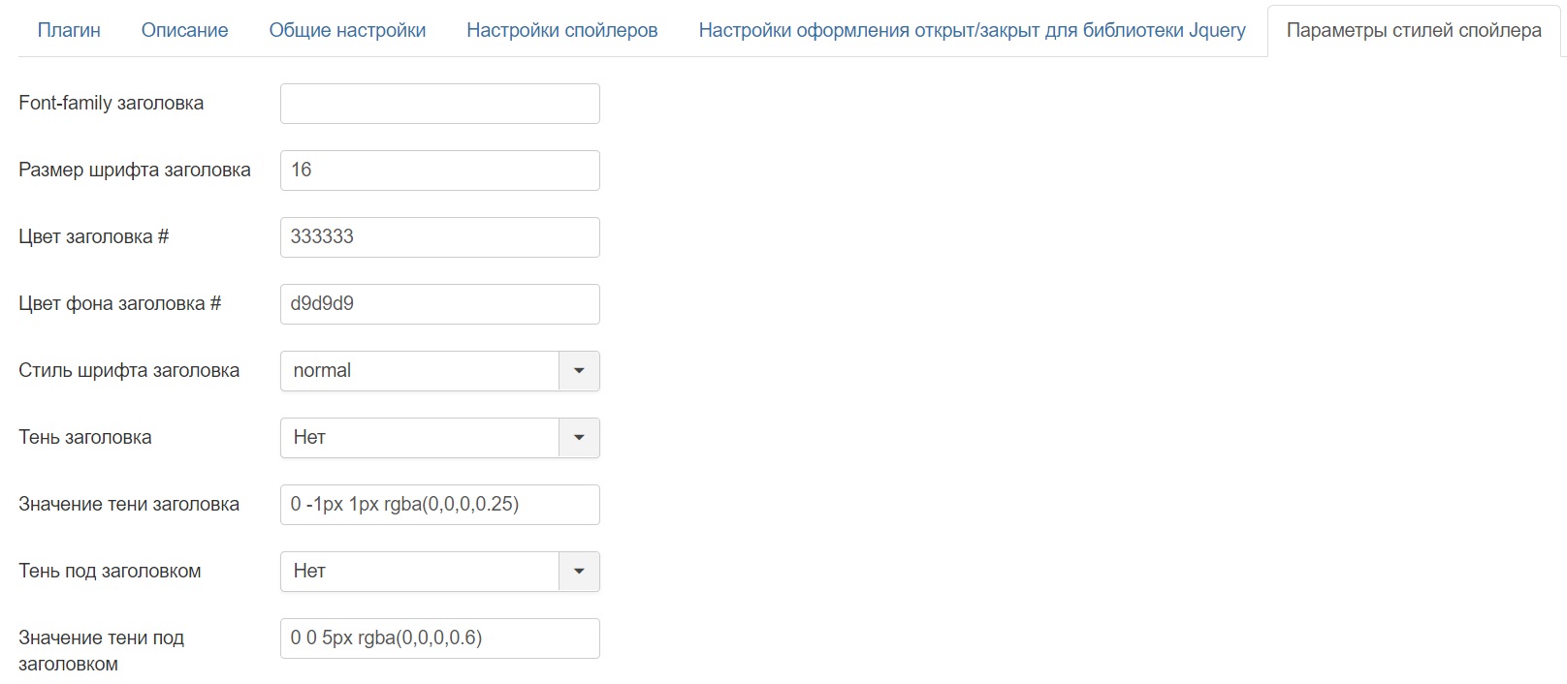Select the Параметры стилей спойлера tab
The height and width of the screenshot is (684, 1567).
coord(1414,30)
